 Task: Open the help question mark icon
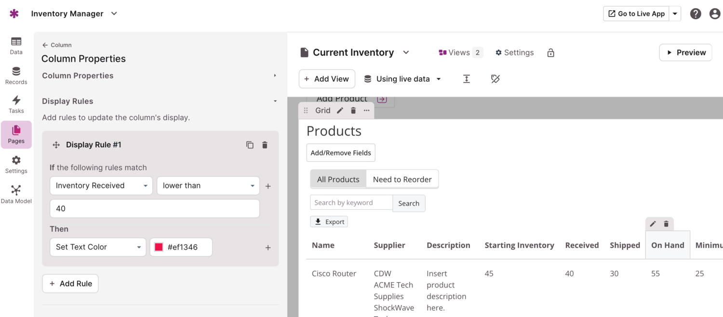click(x=695, y=14)
